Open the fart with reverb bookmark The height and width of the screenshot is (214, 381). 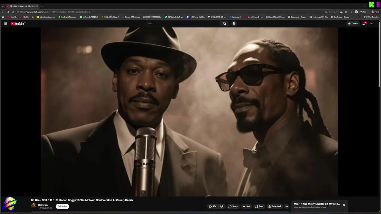point(254,17)
